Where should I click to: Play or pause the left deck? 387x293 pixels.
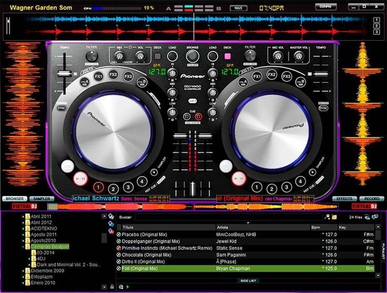(x=80, y=178)
